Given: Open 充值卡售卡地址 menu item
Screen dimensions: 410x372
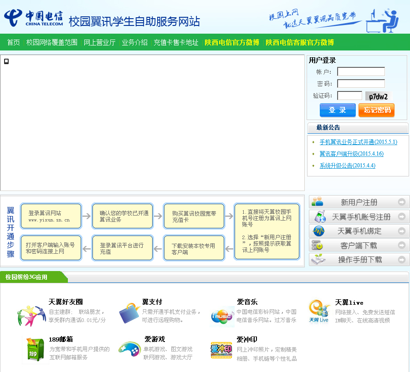Looking at the screenshot, I should coord(176,42).
